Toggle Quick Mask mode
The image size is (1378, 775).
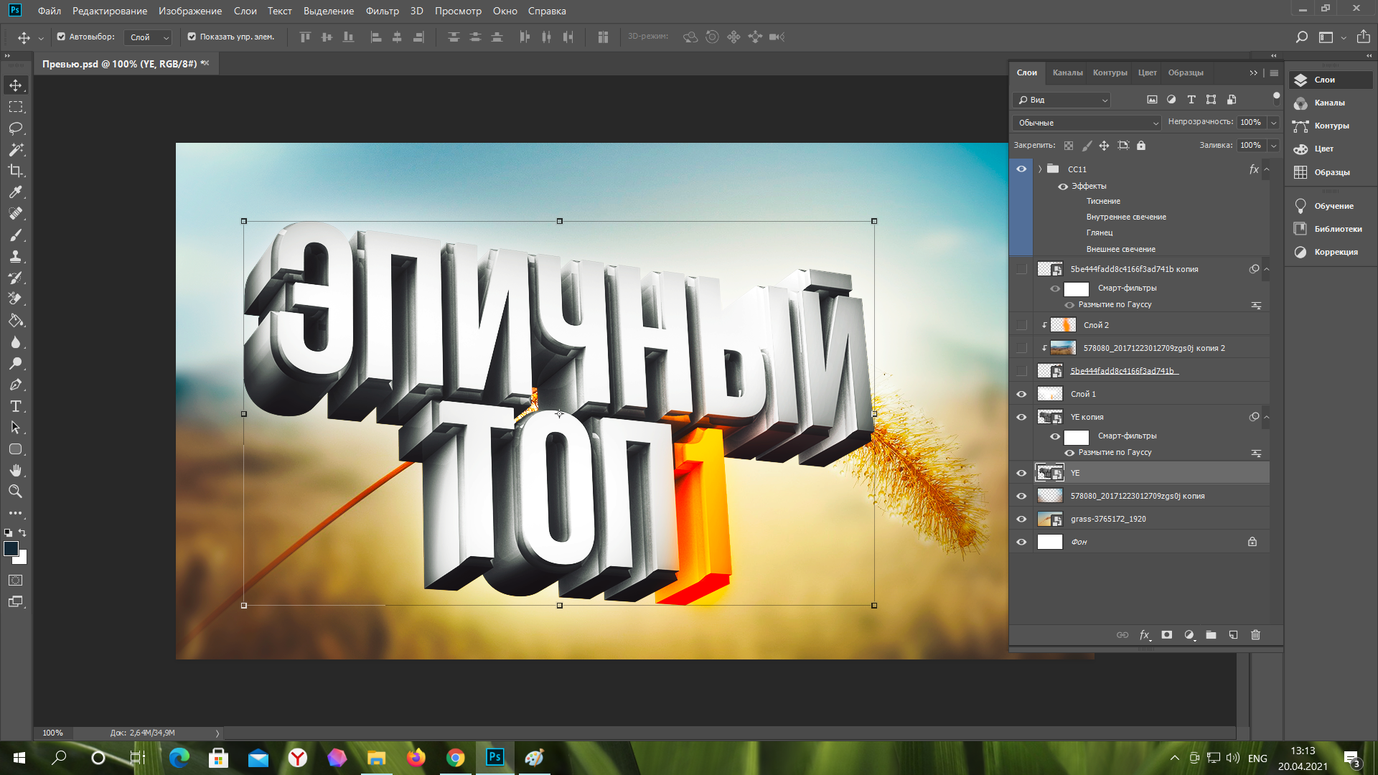15,581
